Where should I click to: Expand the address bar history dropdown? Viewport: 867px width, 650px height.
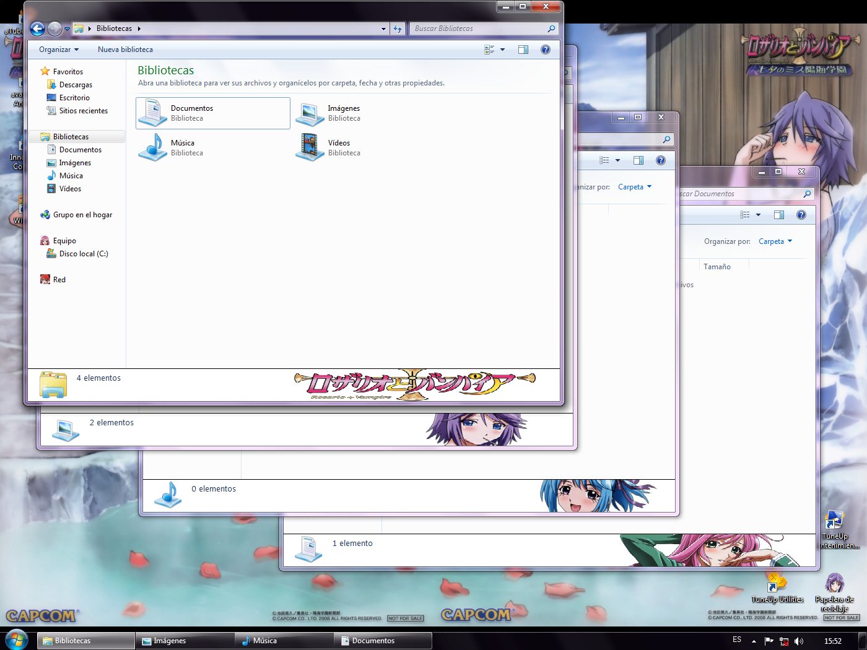[x=383, y=28]
